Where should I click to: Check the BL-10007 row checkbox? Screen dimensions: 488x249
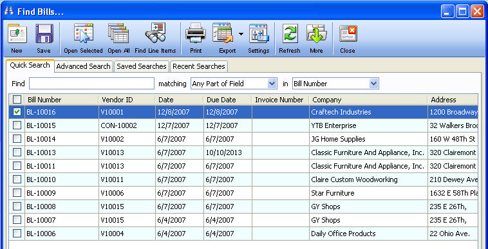[17, 220]
